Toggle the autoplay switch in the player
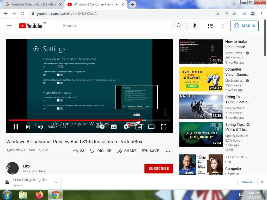Viewport: 267px width, 200px height. click(x=100, y=127)
